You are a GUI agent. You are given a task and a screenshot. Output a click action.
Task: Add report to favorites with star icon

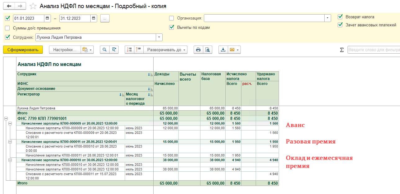click(33, 6)
